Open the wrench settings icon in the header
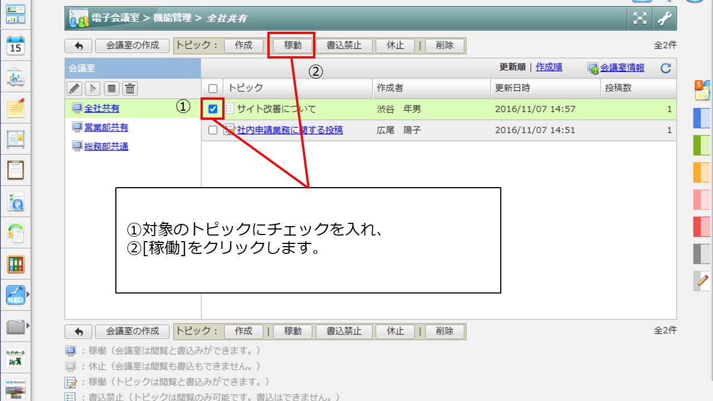 tap(664, 18)
